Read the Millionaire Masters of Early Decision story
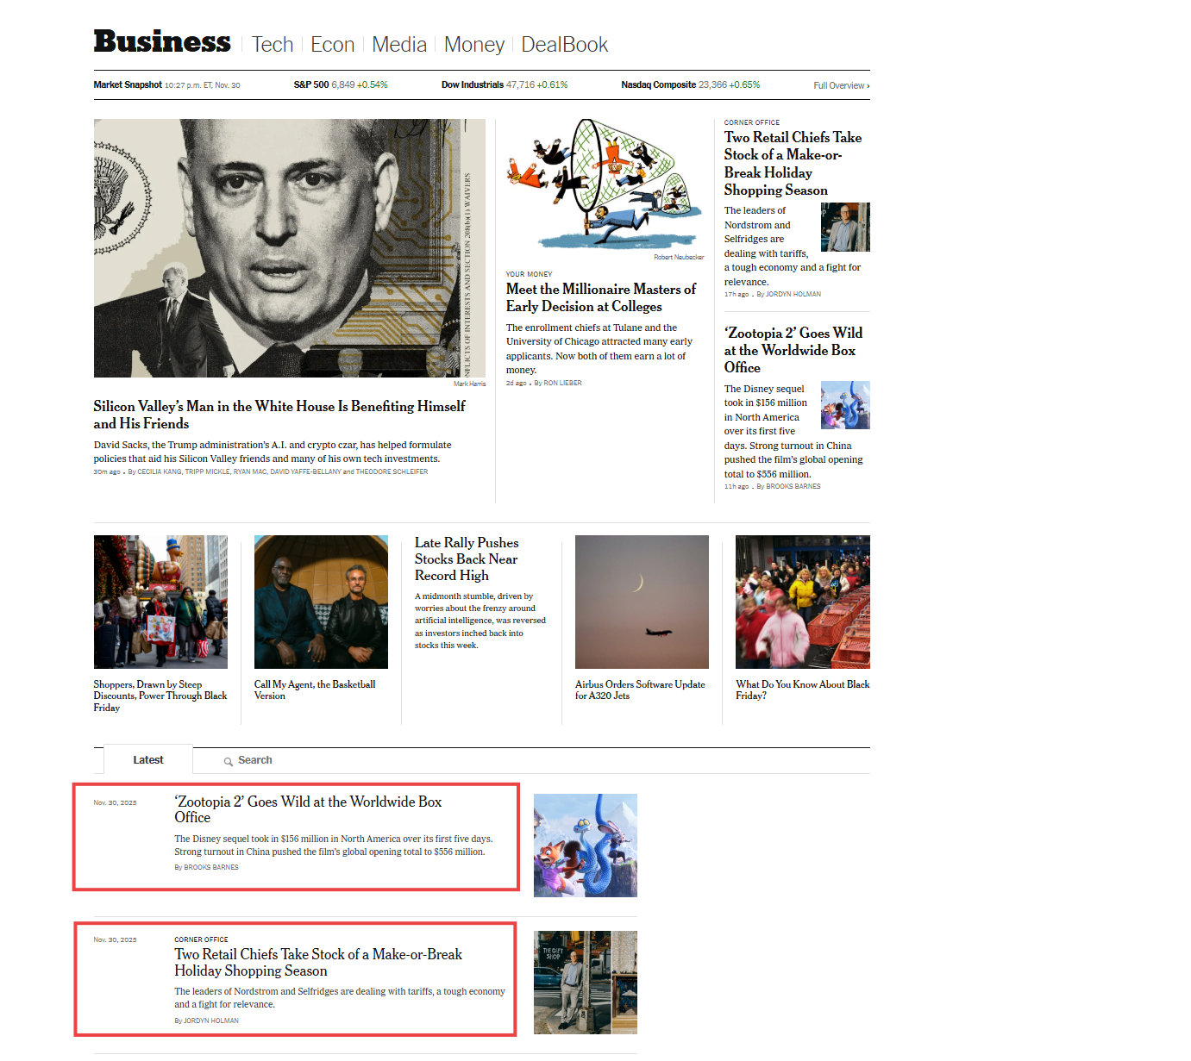 click(600, 297)
